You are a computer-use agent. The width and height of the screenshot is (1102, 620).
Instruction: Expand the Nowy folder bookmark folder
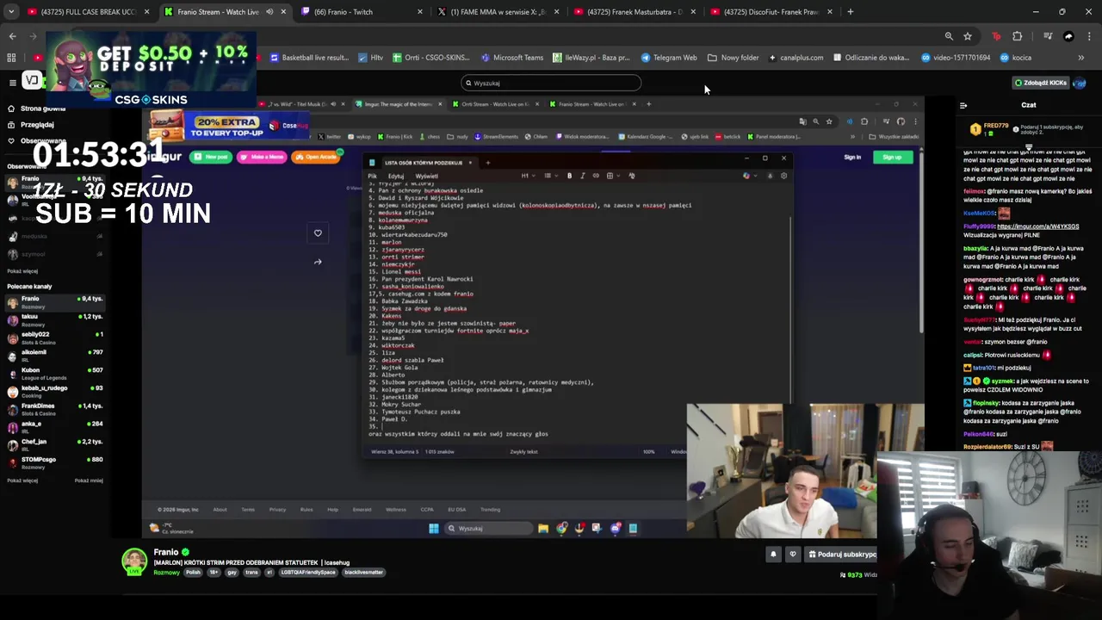point(734,58)
